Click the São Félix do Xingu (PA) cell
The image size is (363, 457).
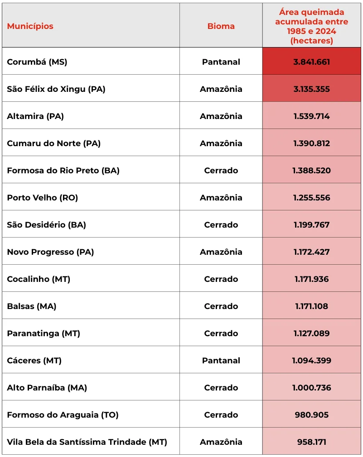tap(91, 88)
